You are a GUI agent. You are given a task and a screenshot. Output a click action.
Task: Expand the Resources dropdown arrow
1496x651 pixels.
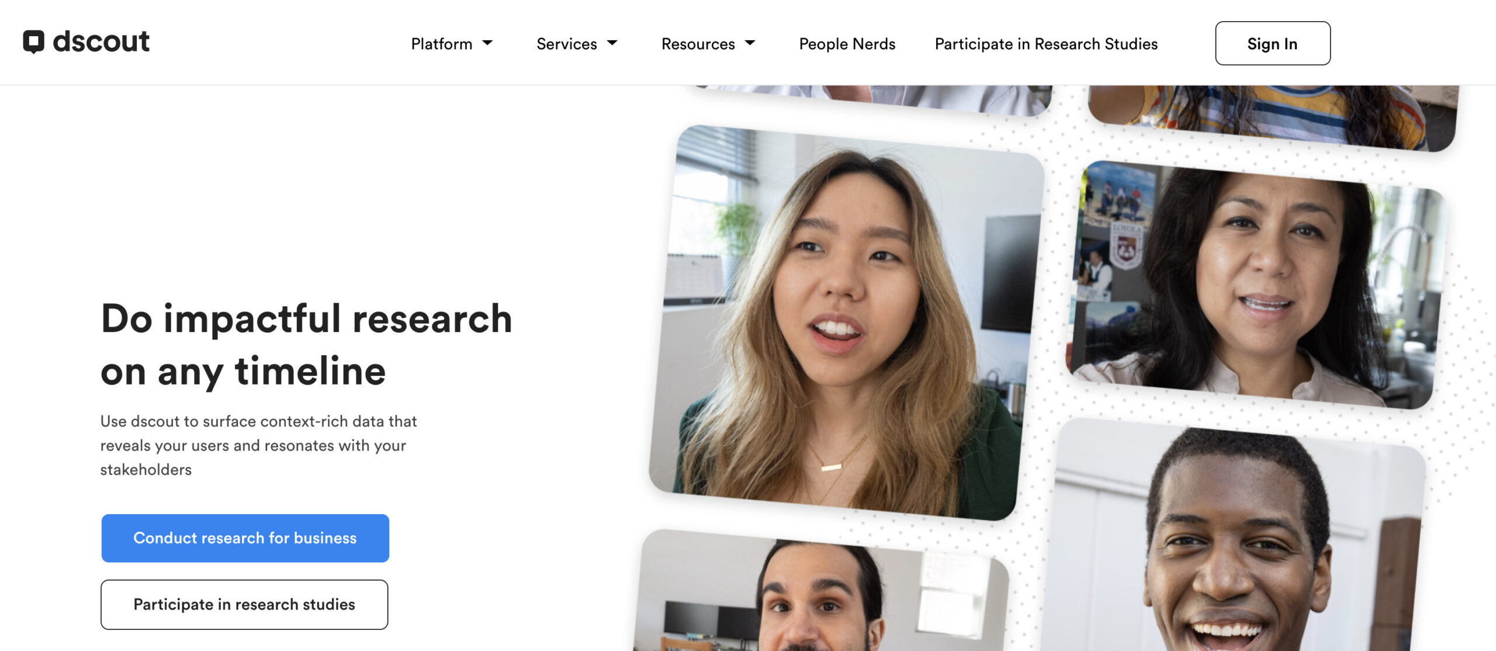click(x=750, y=43)
